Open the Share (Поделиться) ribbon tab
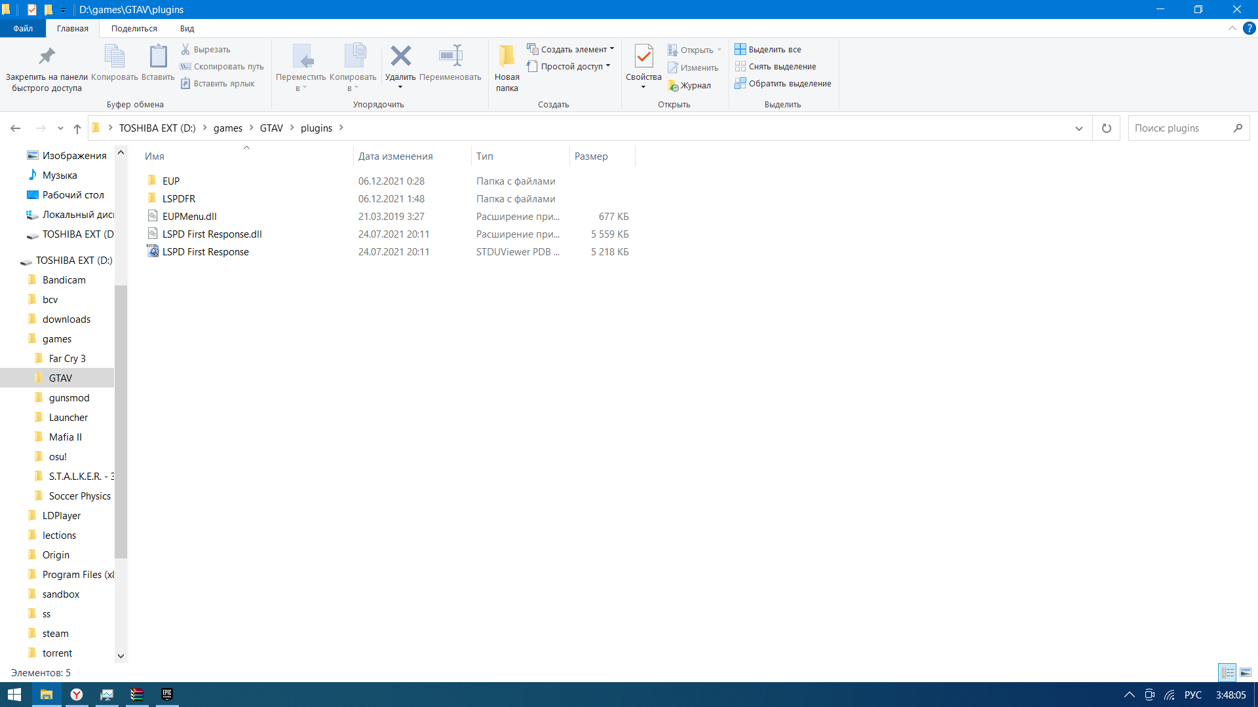 (x=134, y=28)
